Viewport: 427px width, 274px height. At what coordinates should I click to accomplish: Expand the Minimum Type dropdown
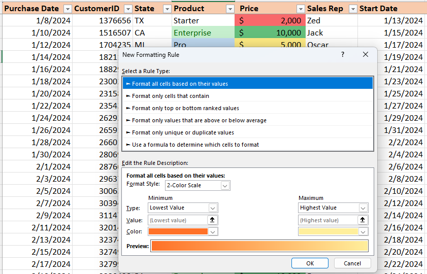pyautogui.click(x=213, y=208)
